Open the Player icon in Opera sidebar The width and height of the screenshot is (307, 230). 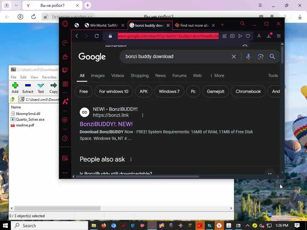[x=65, y=120]
